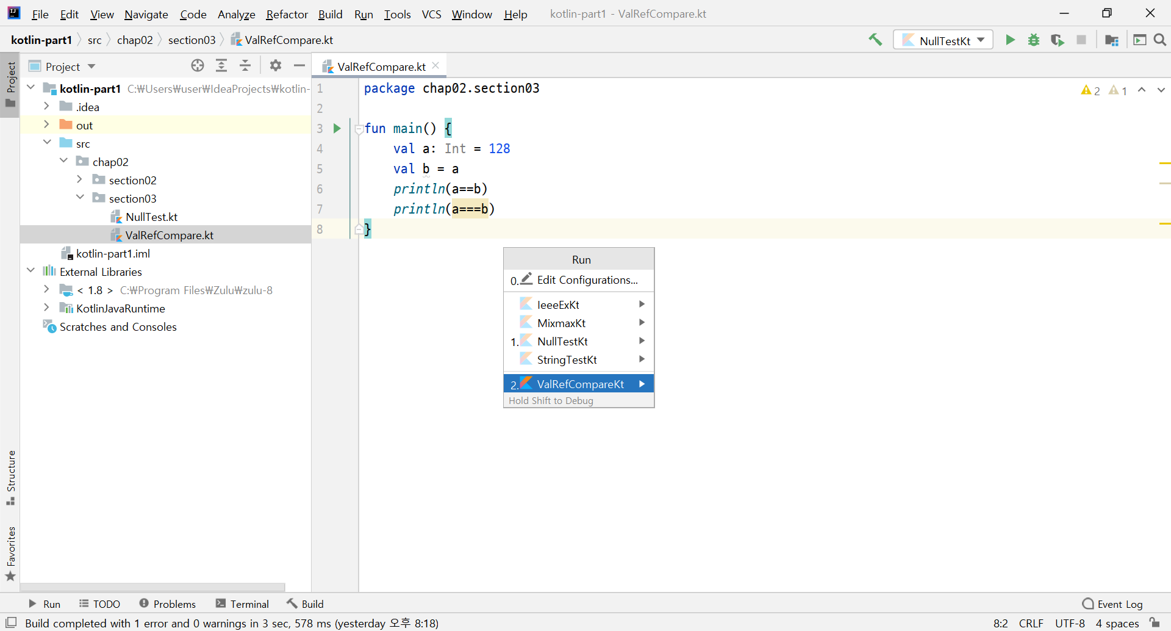Run with coverage shield icon

pyautogui.click(x=1058, y=40)
